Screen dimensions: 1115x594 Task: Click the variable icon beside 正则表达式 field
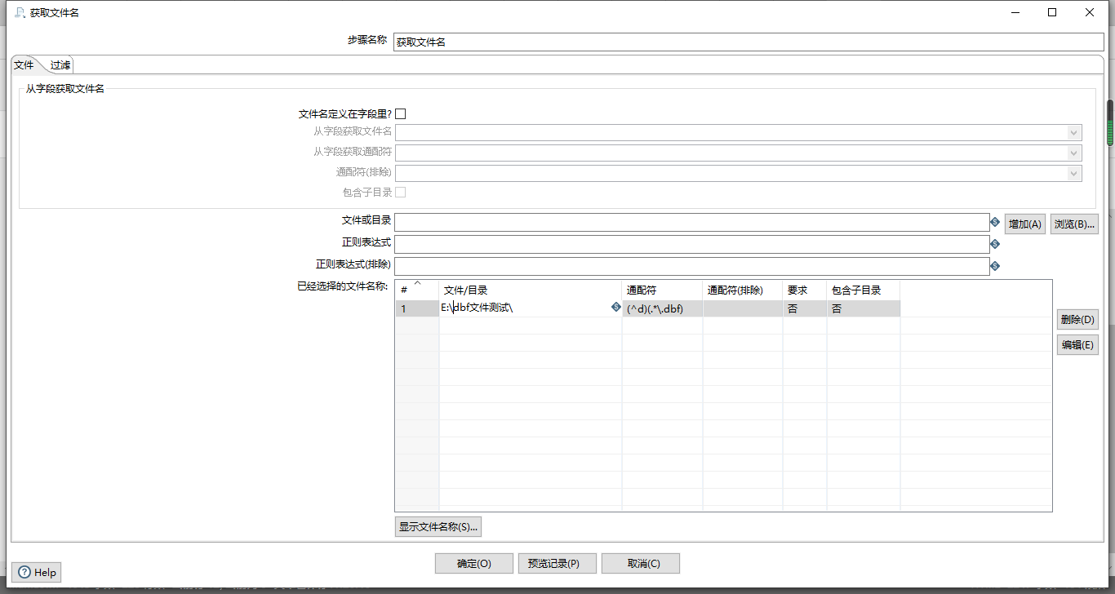pos(995,243)
